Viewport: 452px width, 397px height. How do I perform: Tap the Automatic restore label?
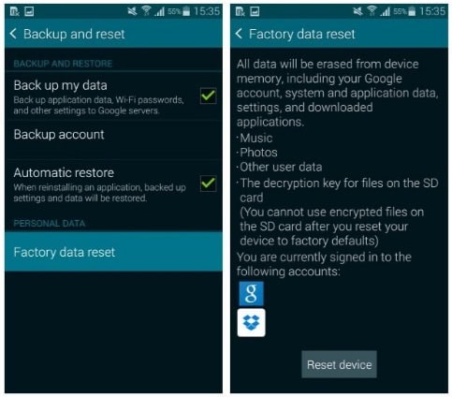[x=64, y=172]
